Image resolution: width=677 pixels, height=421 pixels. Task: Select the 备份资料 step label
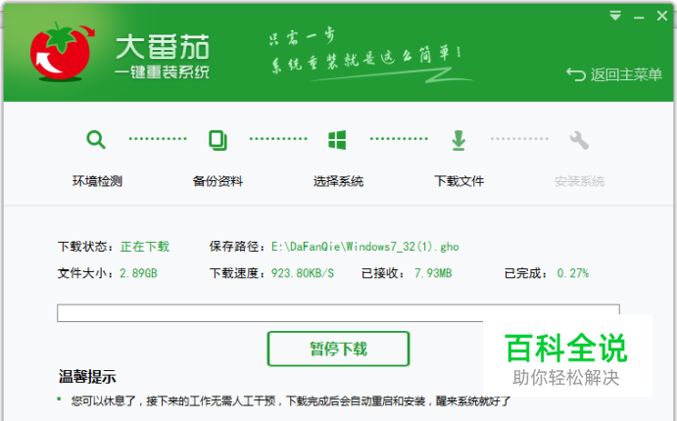[x=218, y=181]
